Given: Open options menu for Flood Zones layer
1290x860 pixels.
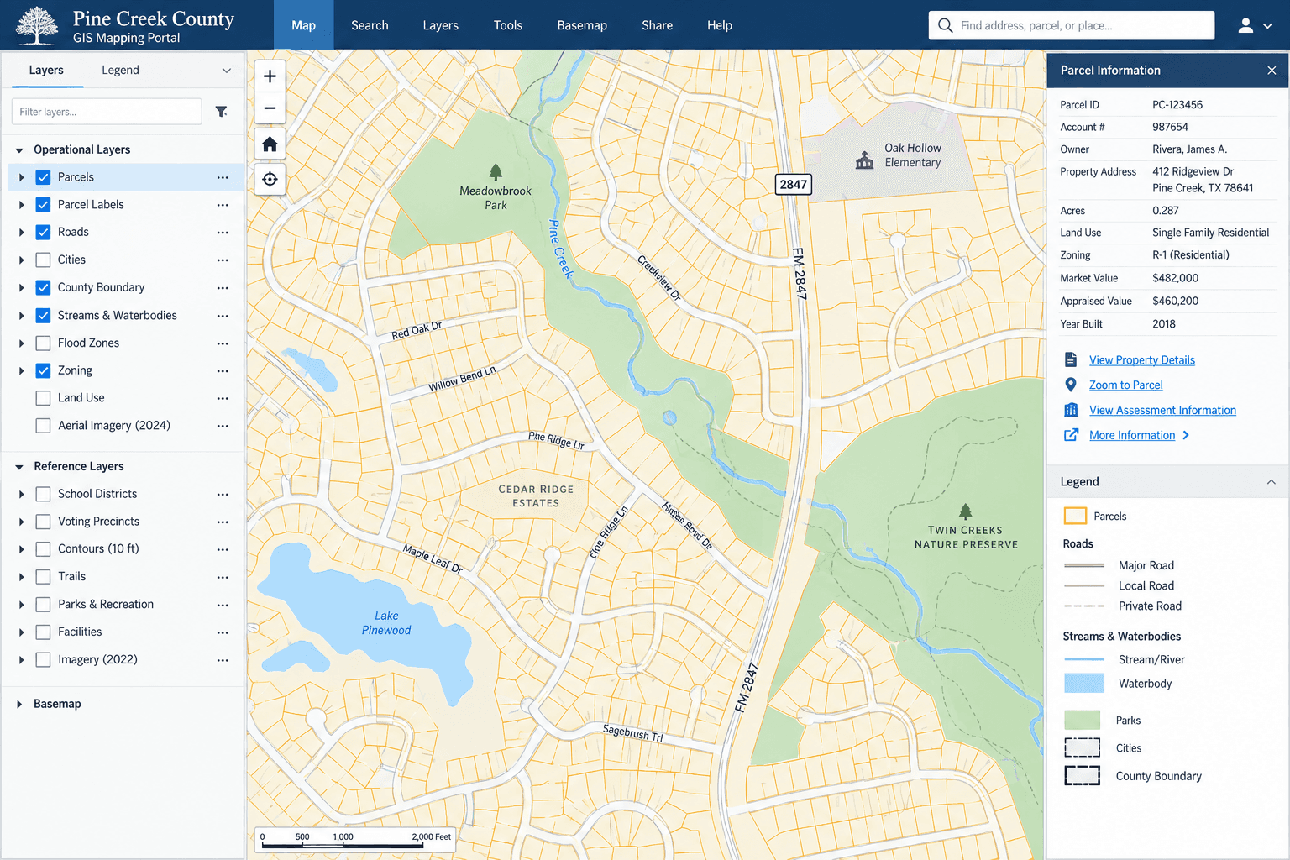Looking at the screenshot, I should (223, 343).
